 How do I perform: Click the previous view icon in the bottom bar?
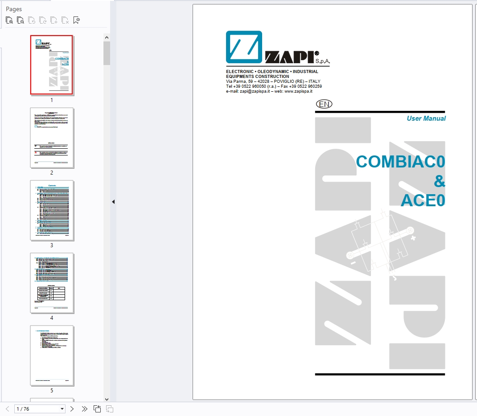[x=97, y=409]
